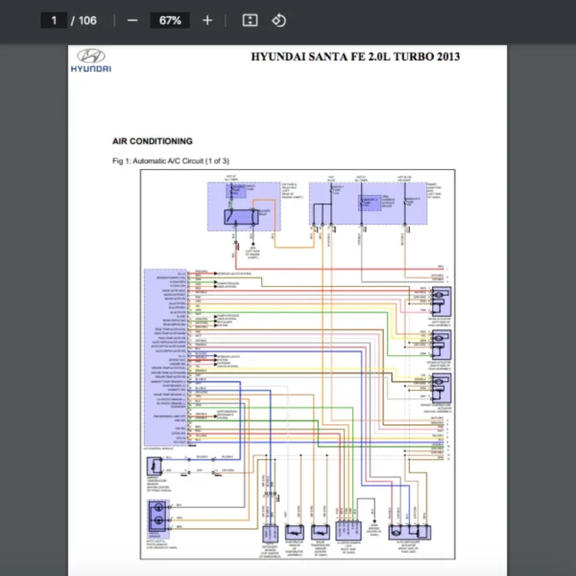This screenshot has height=576, width=576.
Task: Click the Fig 1 Automatic A/C Circuit caption
Action: (x=171, y=161)
